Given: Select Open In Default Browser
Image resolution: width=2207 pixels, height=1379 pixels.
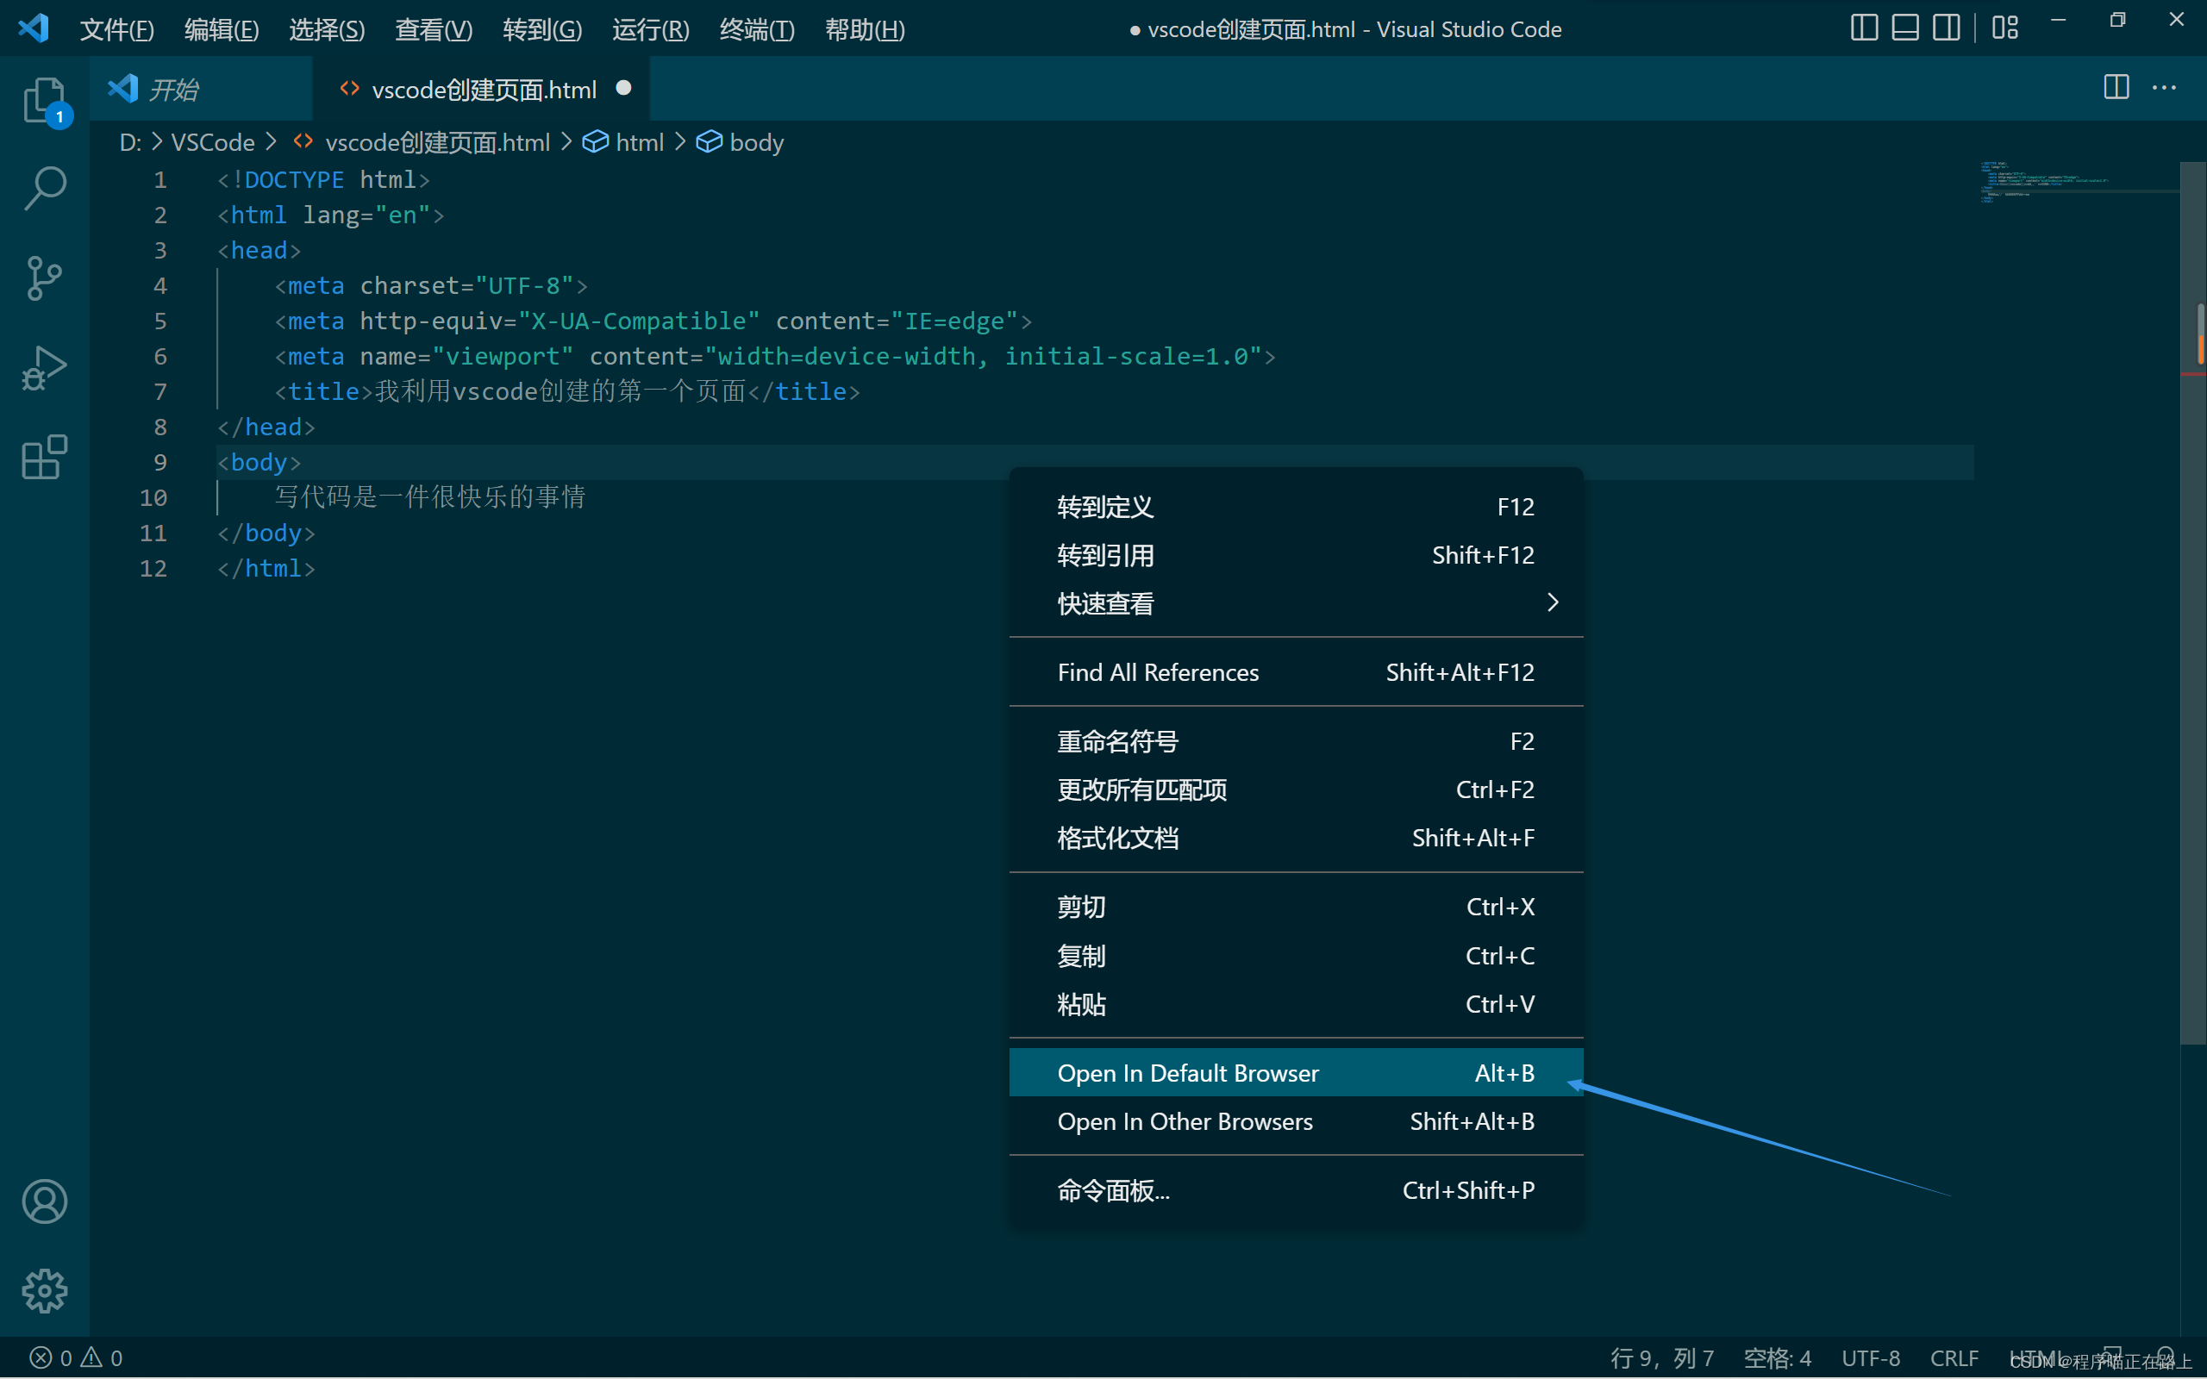Looking at the screenshot, I should (x=1296, y=1072).
